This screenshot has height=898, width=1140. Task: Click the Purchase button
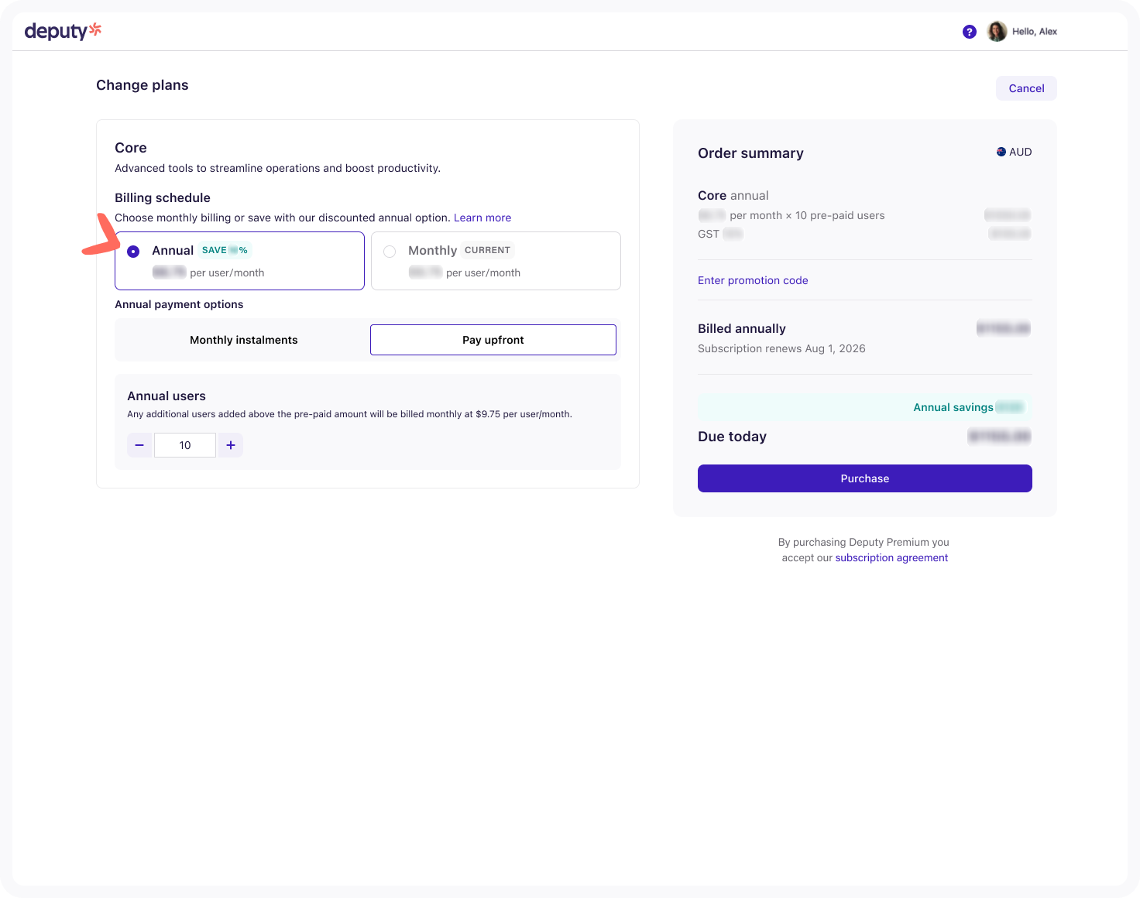tap(864, 478)
